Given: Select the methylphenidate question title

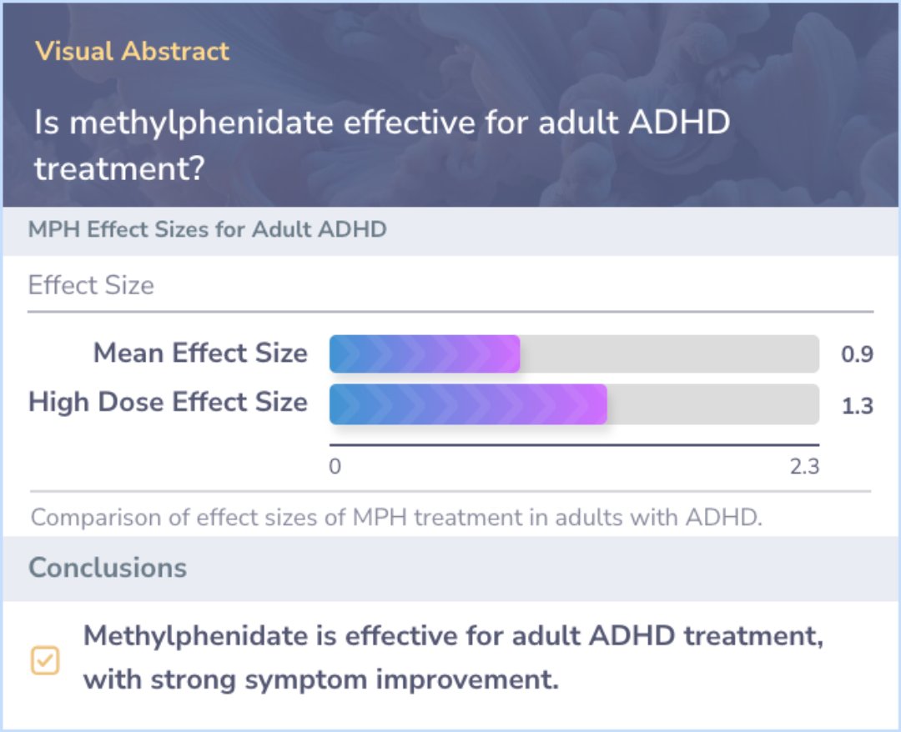Looking at the screenshot, I should (x=382, y=145).
